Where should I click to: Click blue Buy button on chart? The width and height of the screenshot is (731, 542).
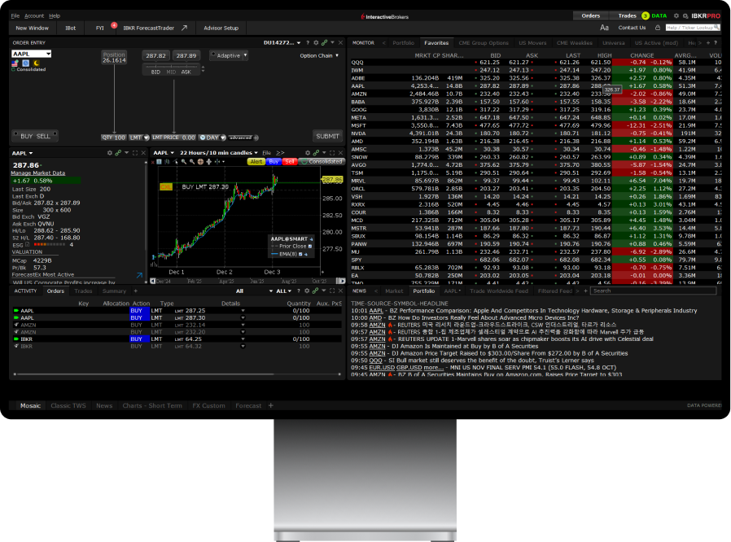(274, 161)
